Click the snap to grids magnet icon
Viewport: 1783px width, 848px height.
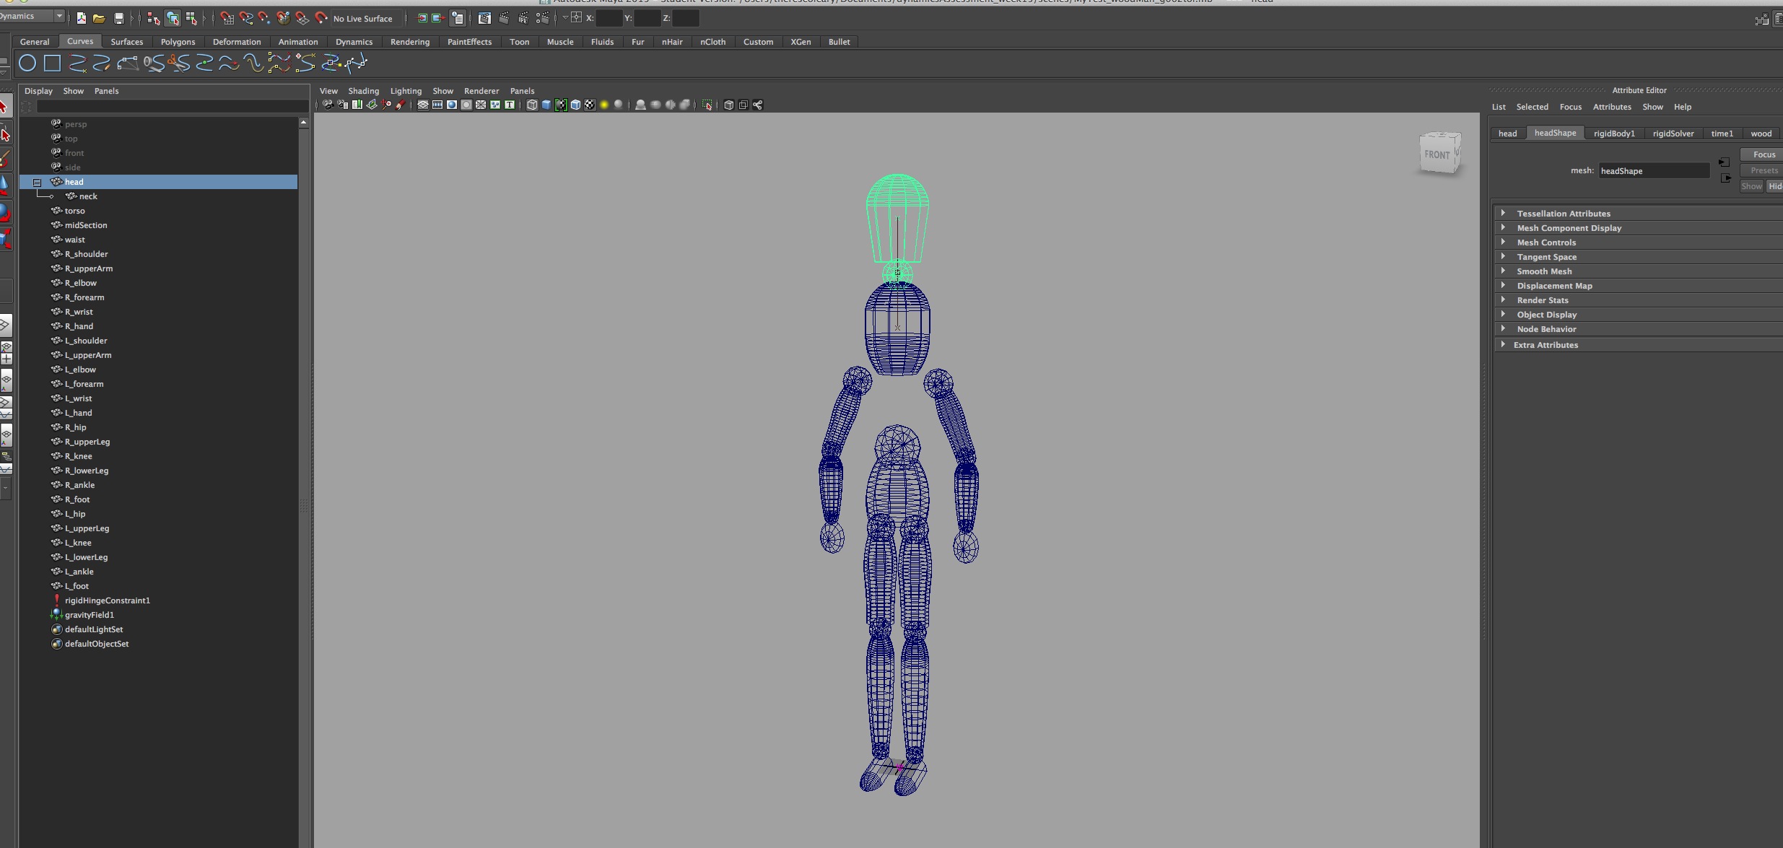click(x=227, y=18)
